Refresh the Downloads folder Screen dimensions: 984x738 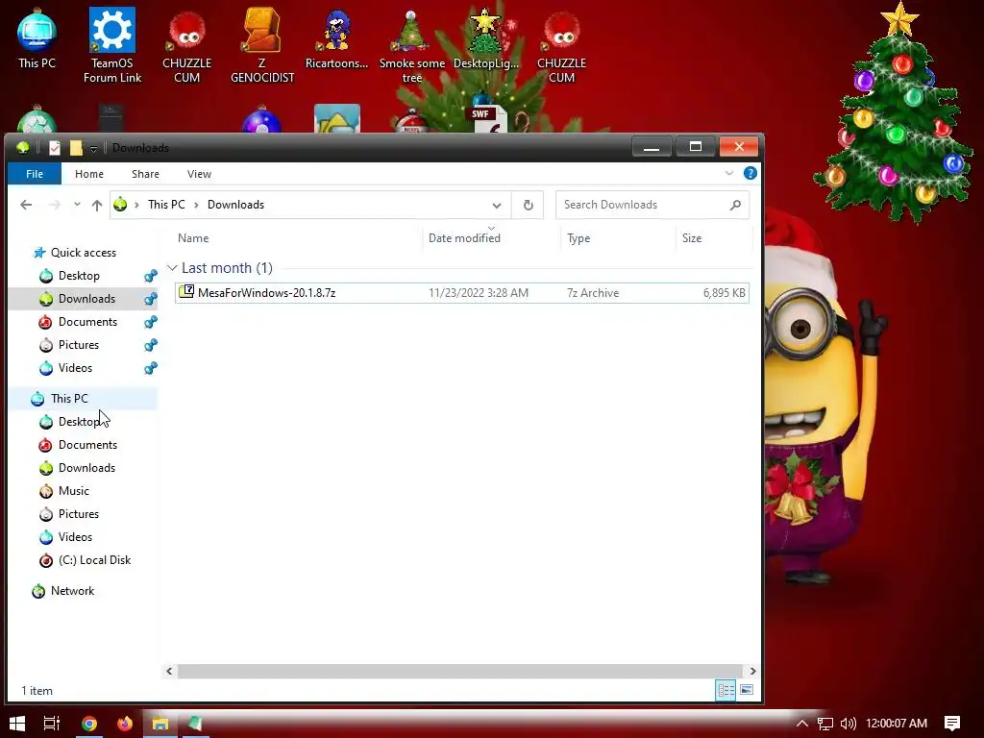[x=528, y=206]
